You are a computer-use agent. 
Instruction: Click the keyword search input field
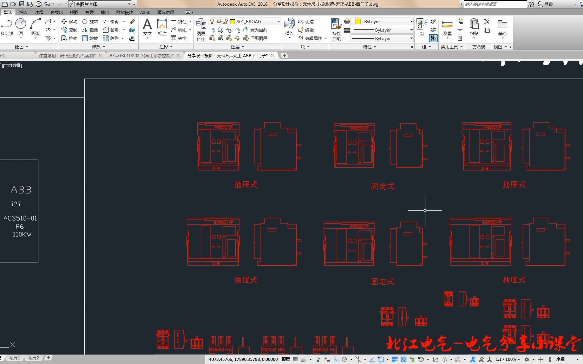496,4
